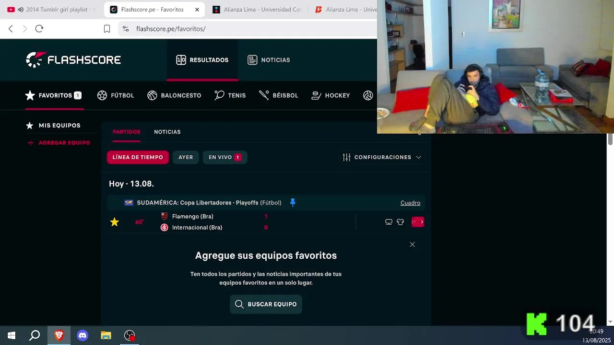The width and height of the screenshot is (614, 345).
Task: Expand the Configuraciones dropdown
Action: point(382,157)
